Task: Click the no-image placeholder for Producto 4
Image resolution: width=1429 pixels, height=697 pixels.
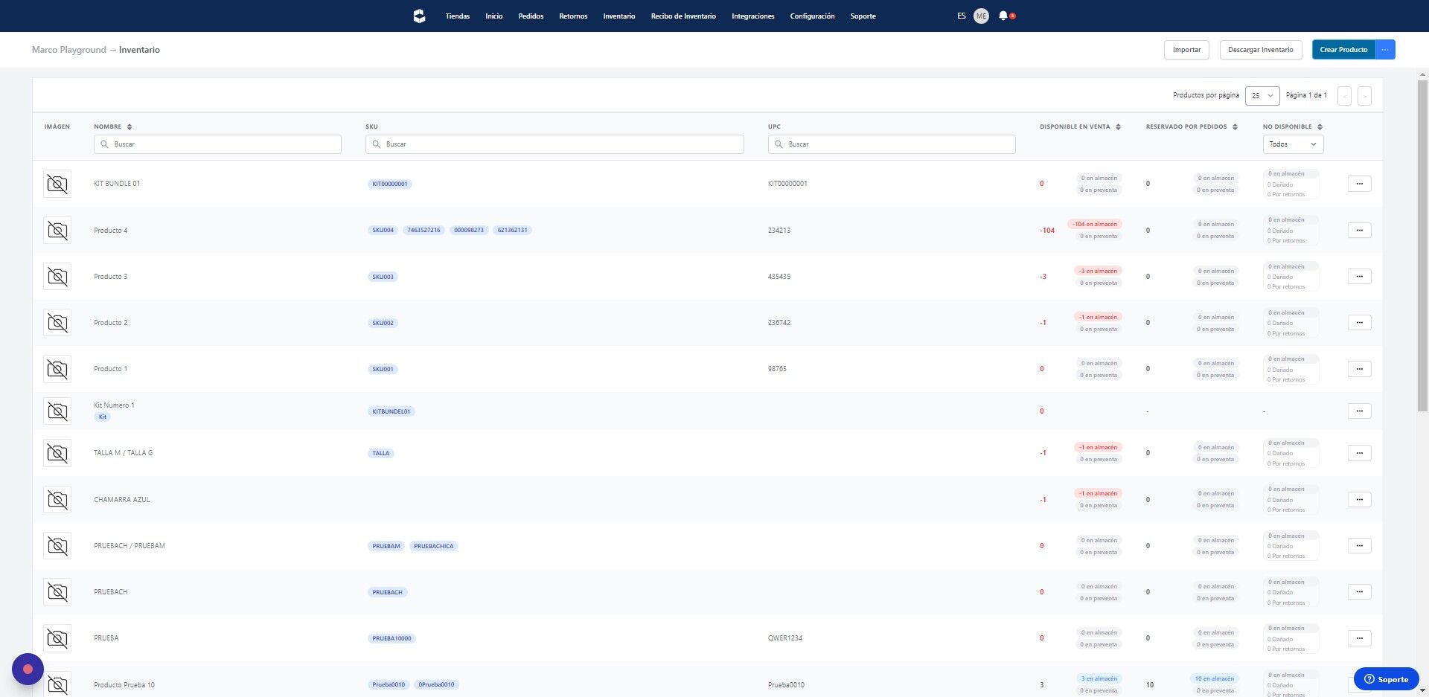Action: pyautogui.click(x=57, y=230)
